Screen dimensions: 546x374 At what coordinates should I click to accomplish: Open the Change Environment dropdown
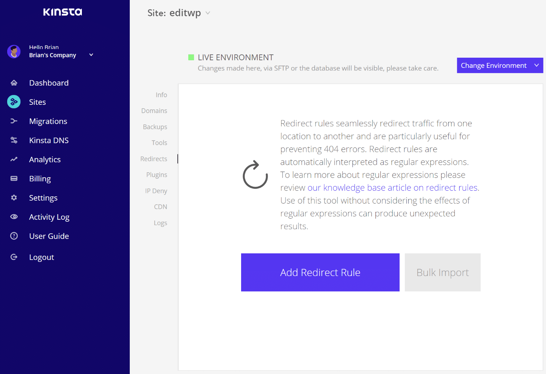tap(500, 66)
